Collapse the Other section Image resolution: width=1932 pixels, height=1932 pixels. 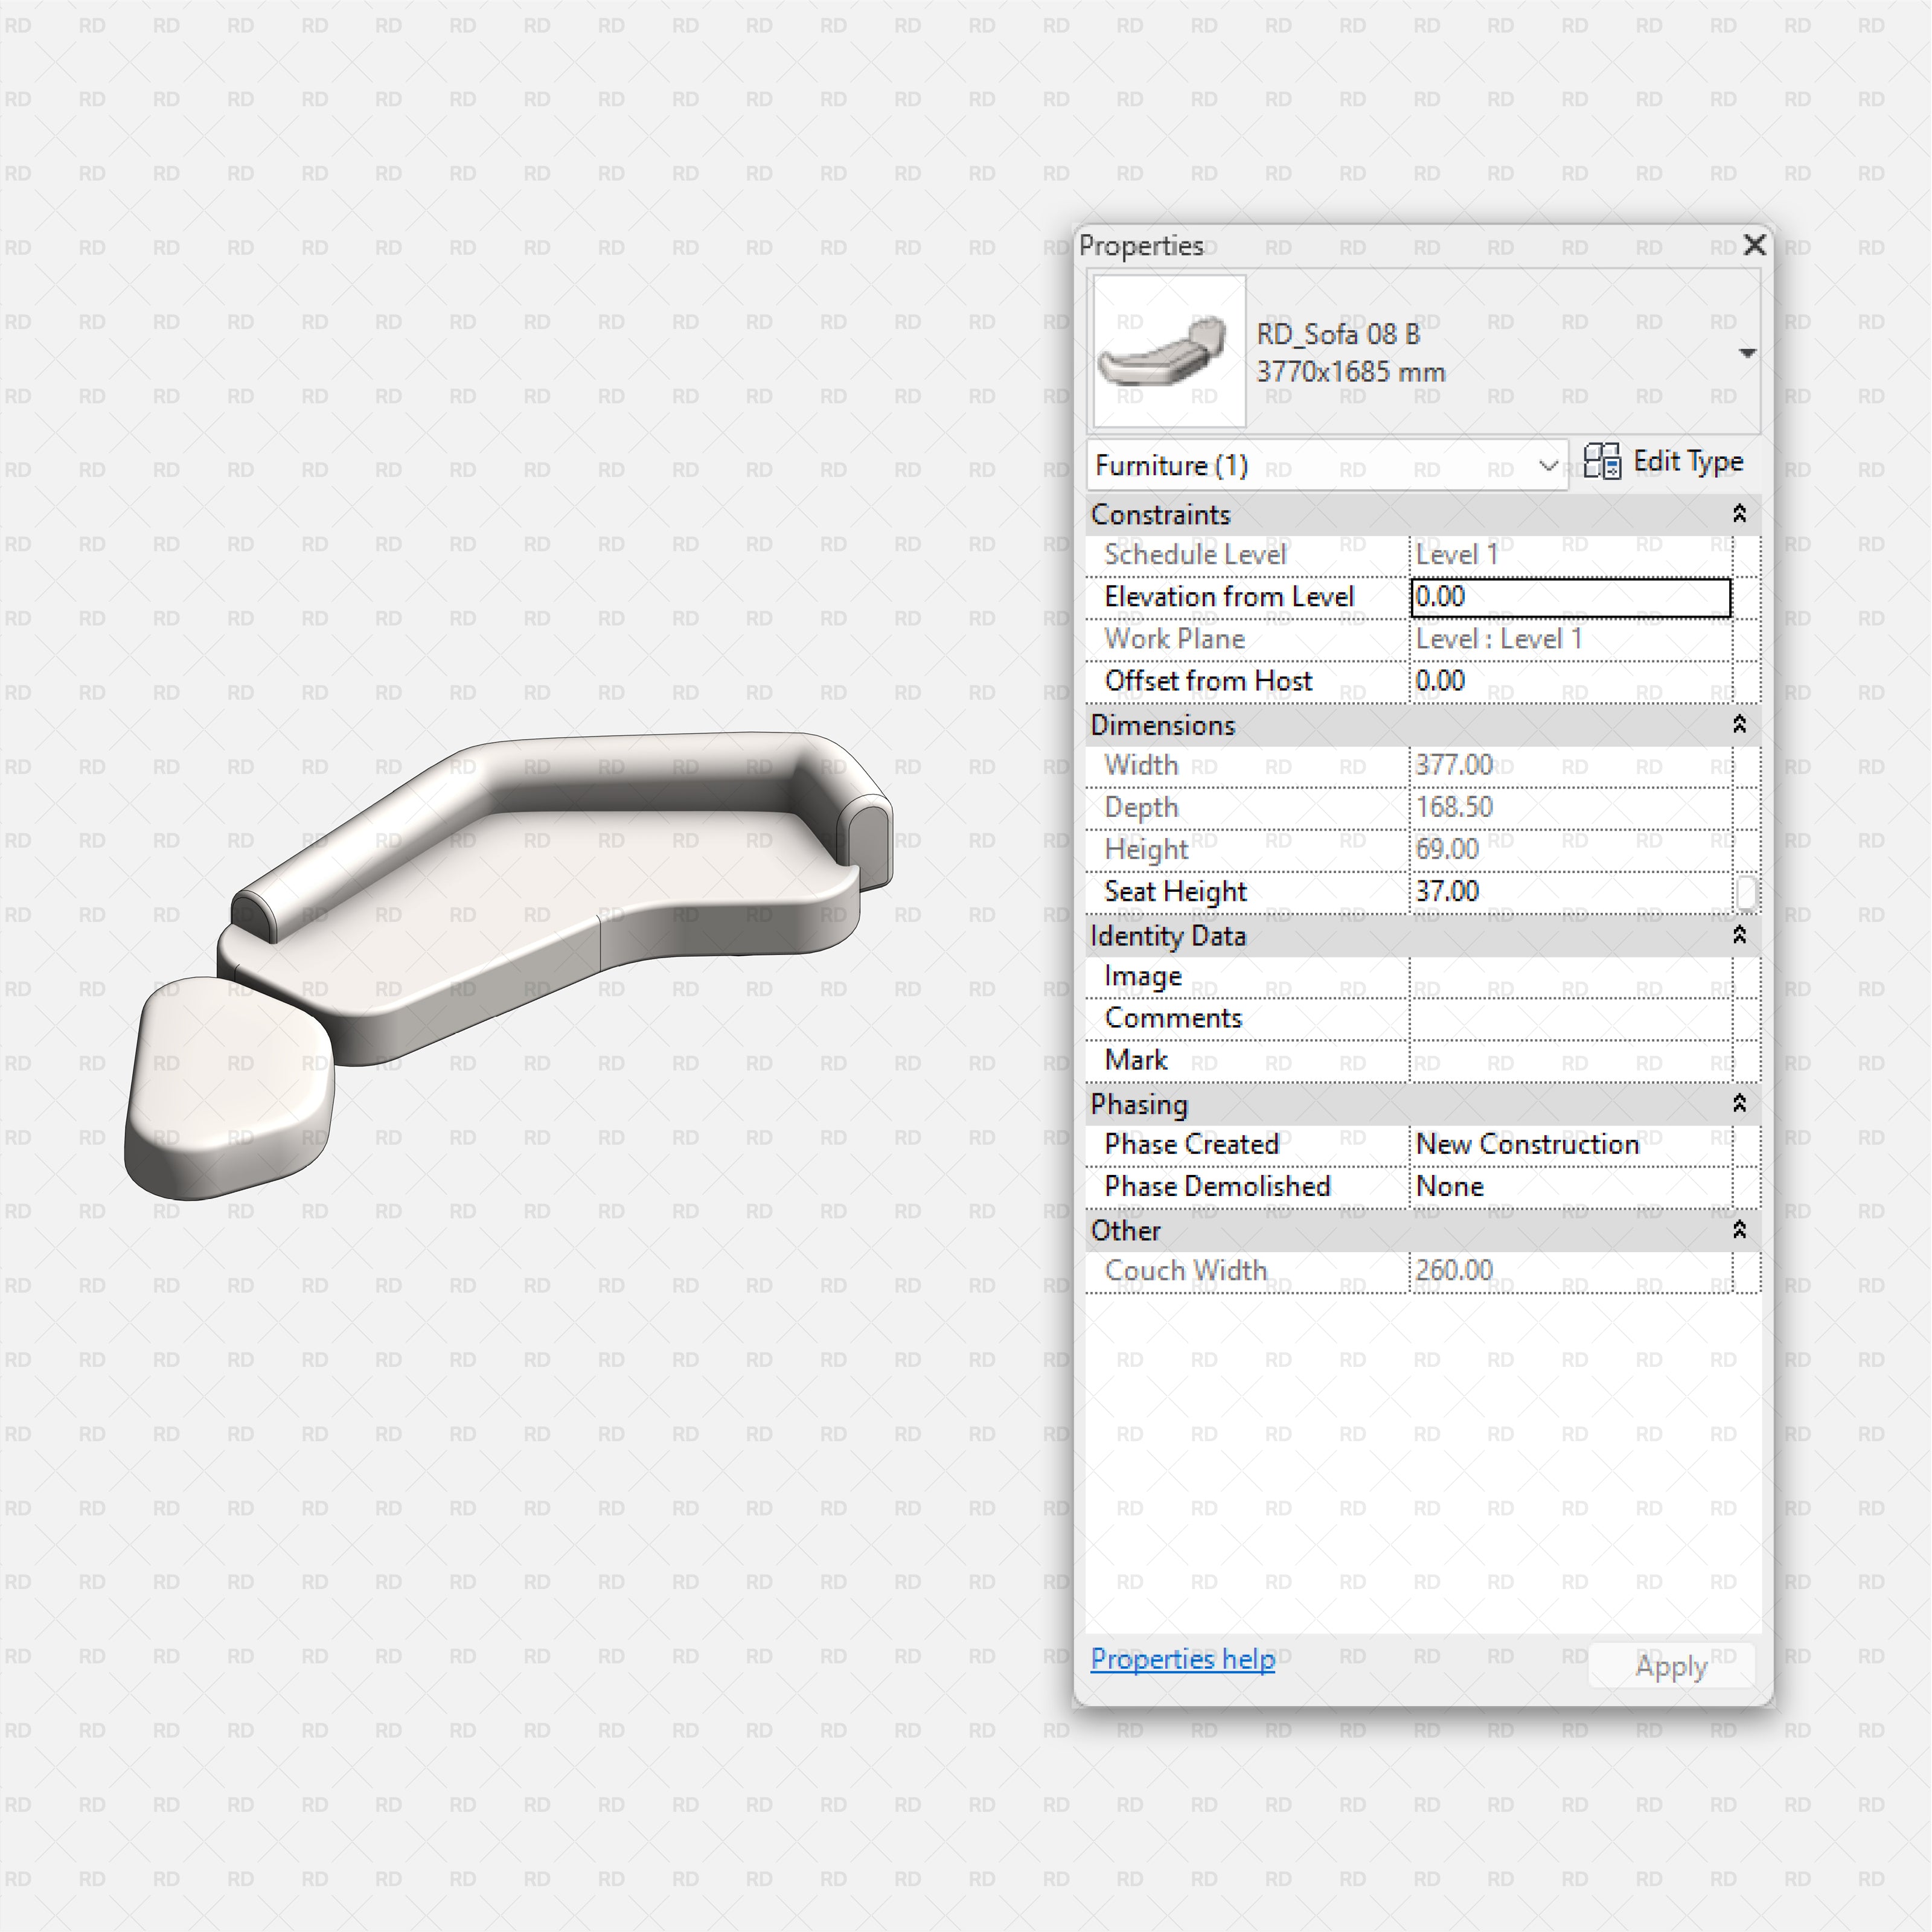1739,1230
